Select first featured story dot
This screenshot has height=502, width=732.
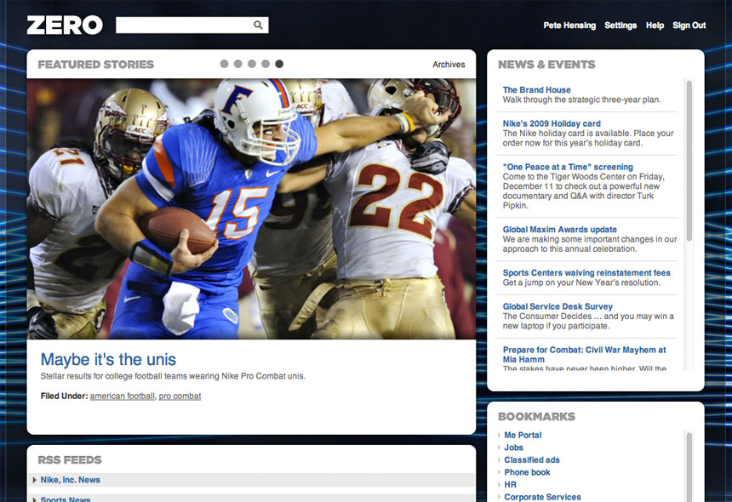click(x=224, y=64)
